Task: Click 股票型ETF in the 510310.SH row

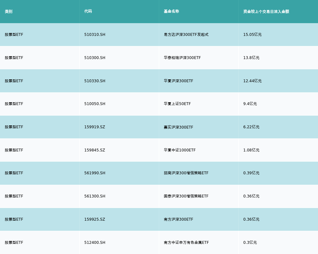Action: pyautogui.click(x=14, y=35)
